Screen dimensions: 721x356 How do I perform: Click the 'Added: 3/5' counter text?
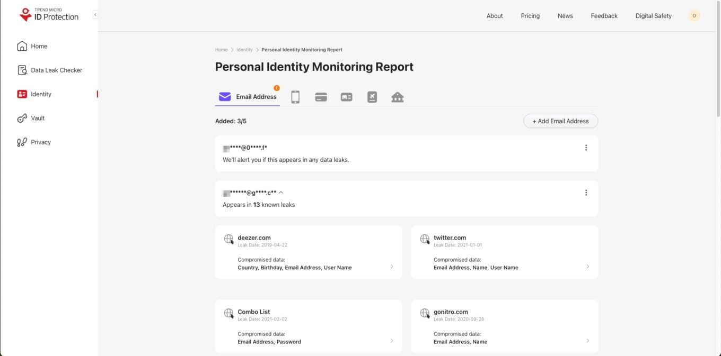click(x=231, y=121)
